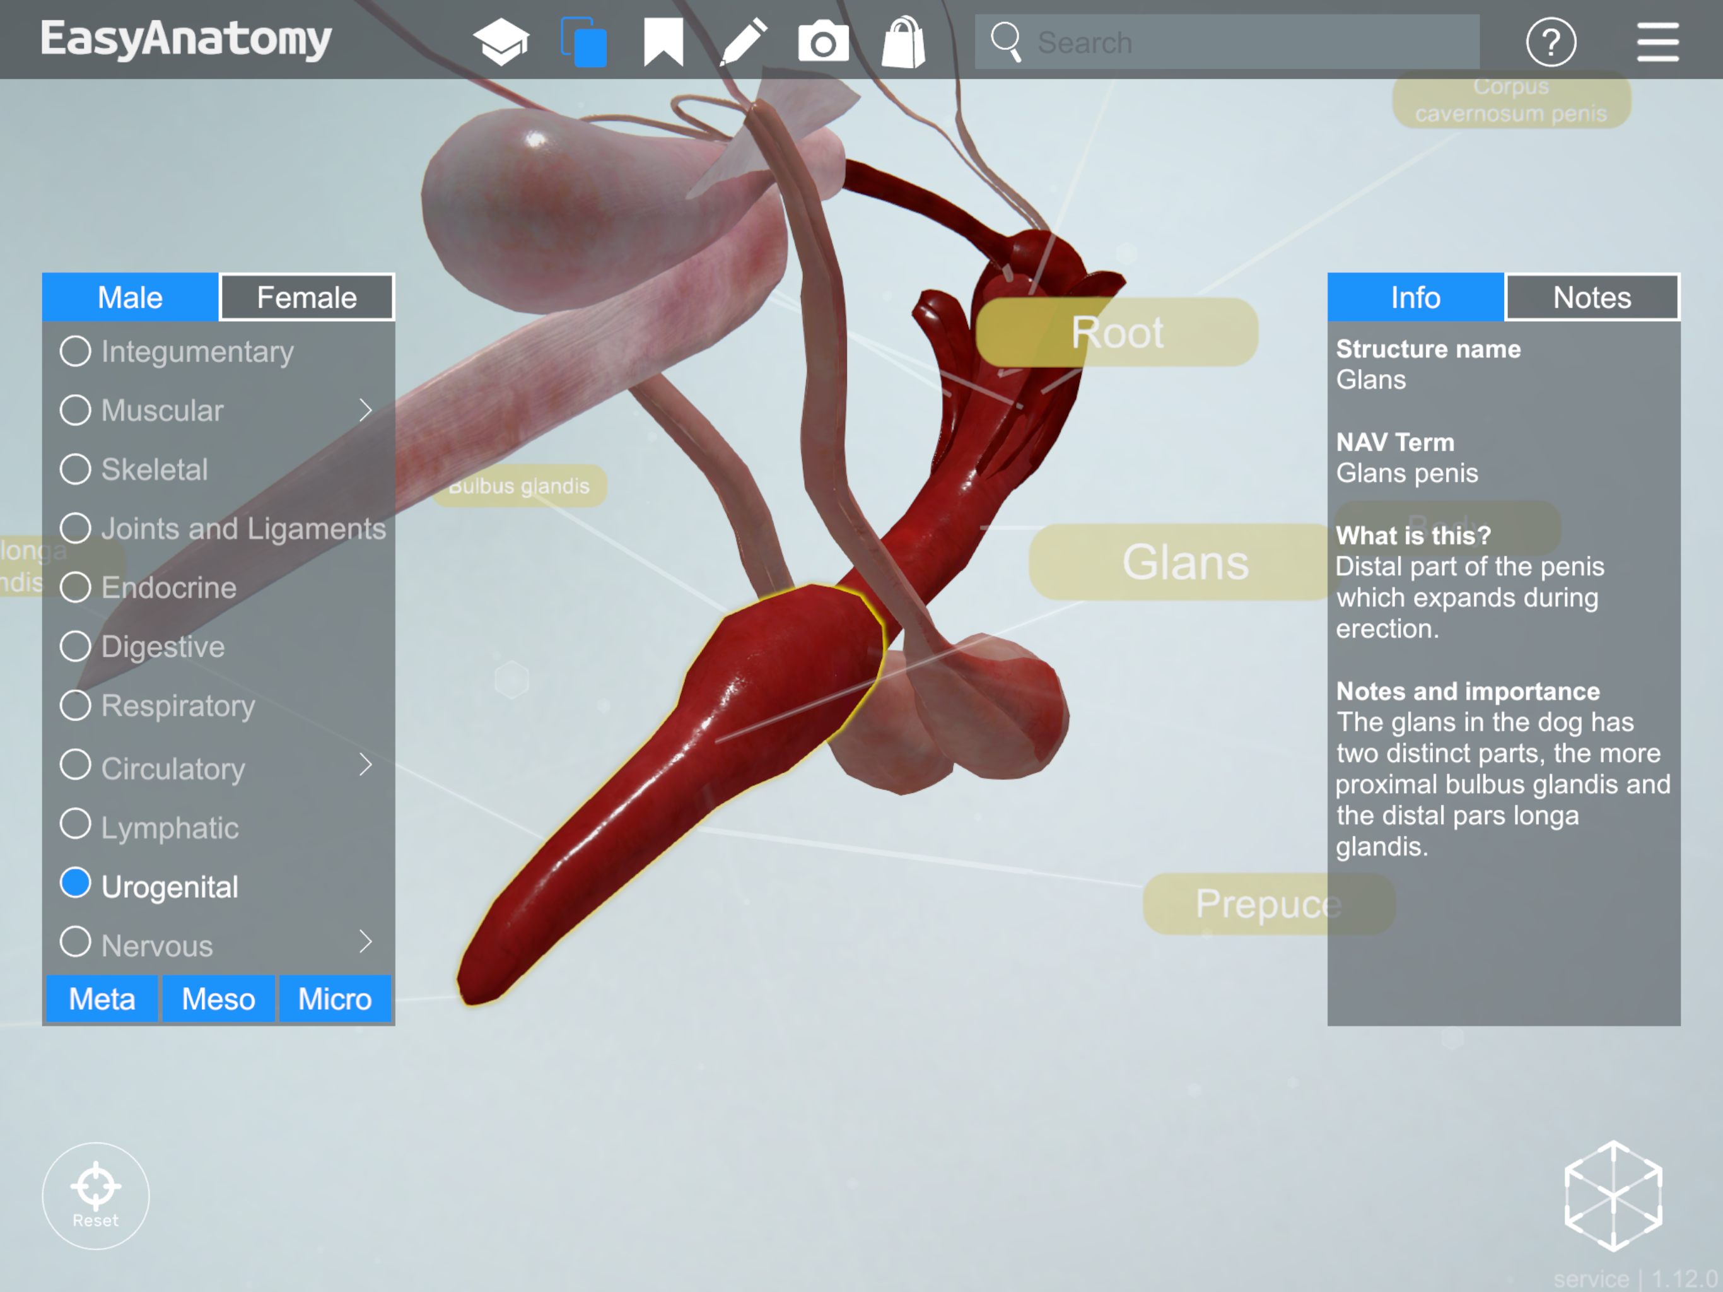The image size is (1723, 1292).
Task: Select the Circulatory radio button
Action: (x=76, y=765)
